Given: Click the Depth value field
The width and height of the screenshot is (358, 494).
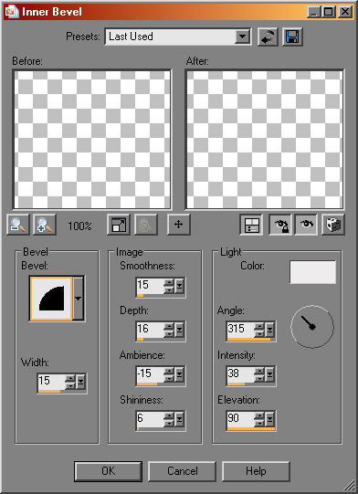Looking at the screenshot, I should tap(150, 330).
